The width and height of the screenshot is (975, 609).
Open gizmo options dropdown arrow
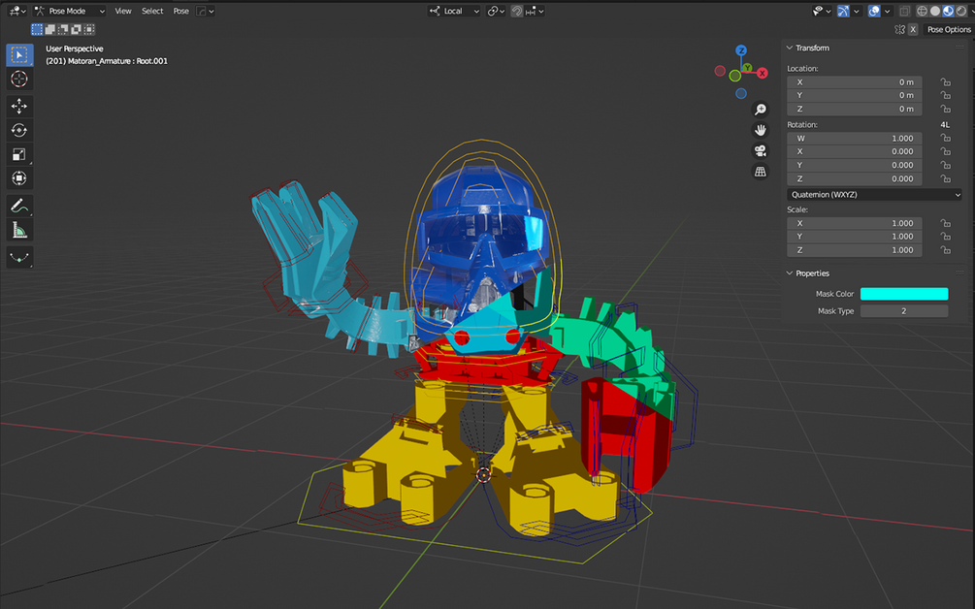[857, 11]
